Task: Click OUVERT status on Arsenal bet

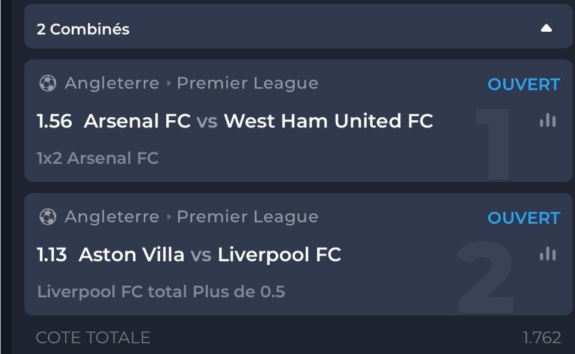Action: [x=524, y=84]
